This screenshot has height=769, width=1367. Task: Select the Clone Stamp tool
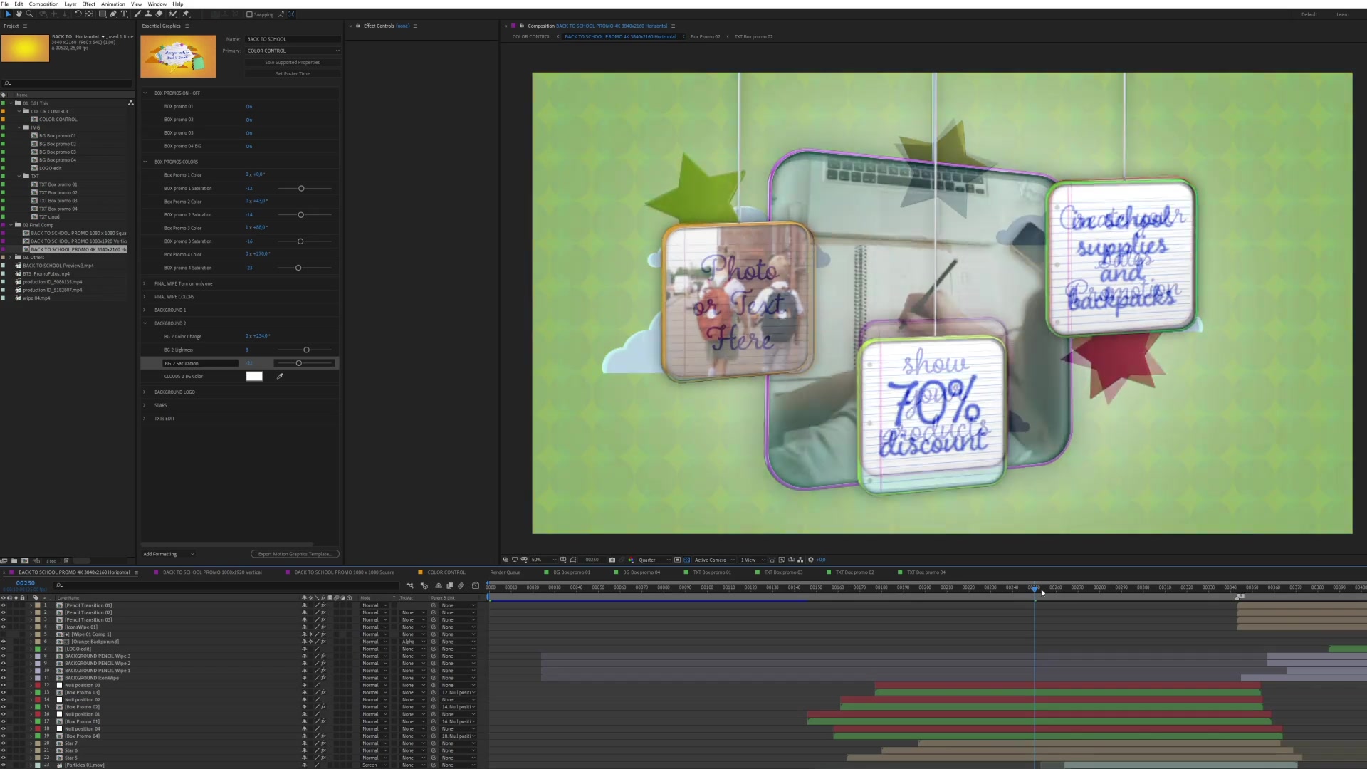click(x=148, y=14)
